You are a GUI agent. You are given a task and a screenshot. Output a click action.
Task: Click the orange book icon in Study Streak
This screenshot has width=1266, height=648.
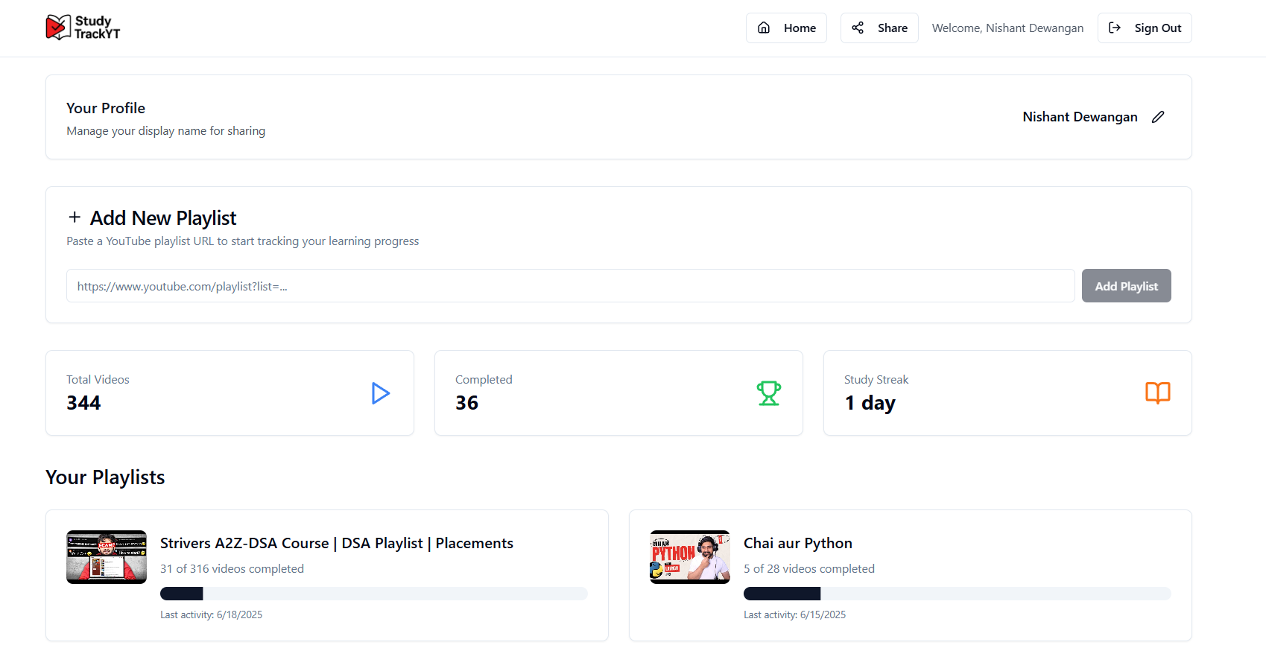pyautogui.click(x=1158, y=393)
